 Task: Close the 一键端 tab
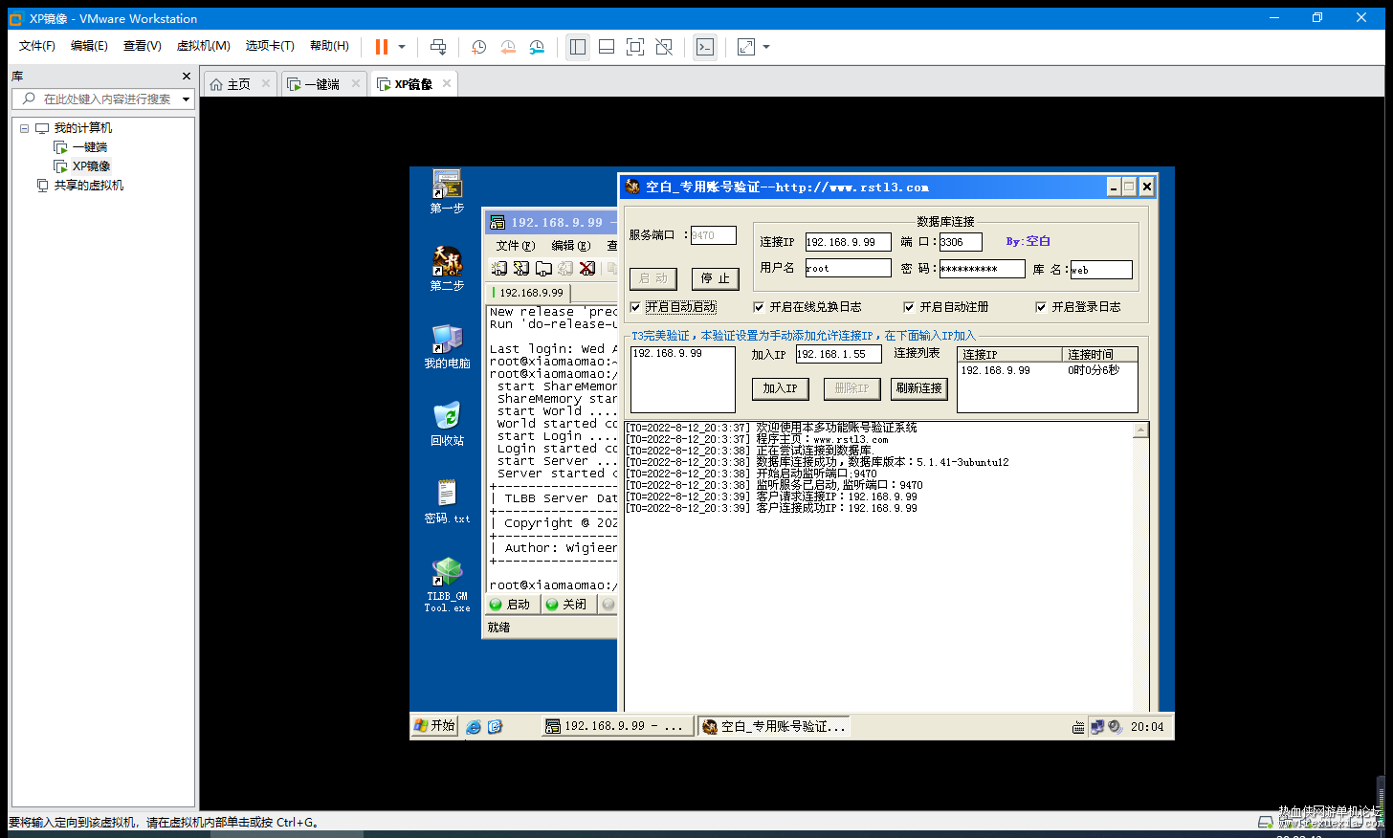point(356,83)
